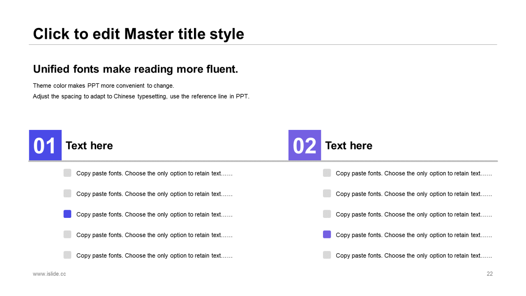The width and height of the screenshot is (526, 296).
Task: Click last gray bullet under section 02
Action: (327, 255)
